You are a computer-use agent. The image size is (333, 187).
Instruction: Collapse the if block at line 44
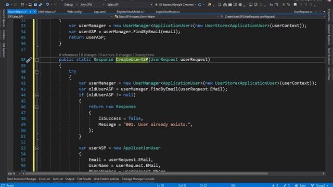37,95
